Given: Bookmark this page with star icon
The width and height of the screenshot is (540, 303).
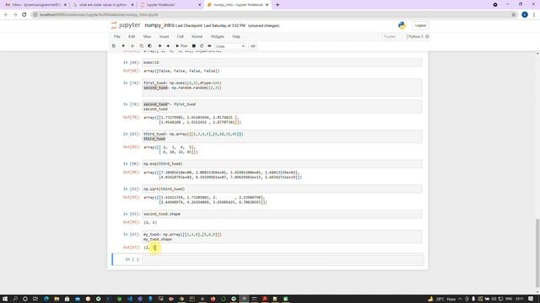Looking at the screenshot, I should point(513,15).
